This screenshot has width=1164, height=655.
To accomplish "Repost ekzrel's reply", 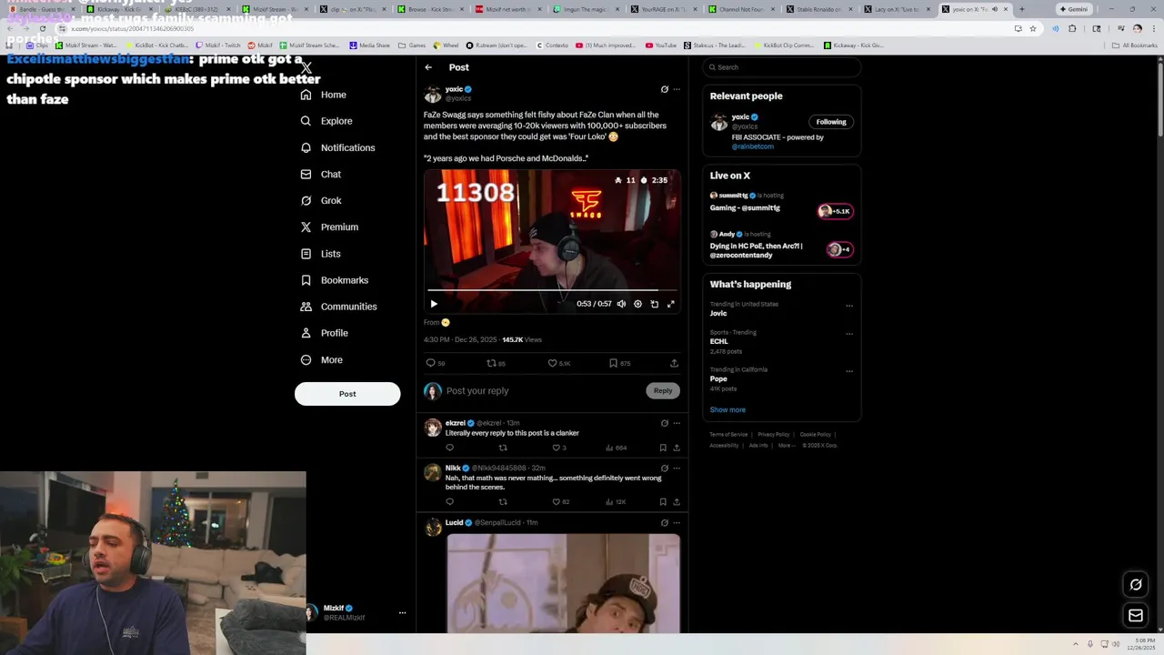I will pos(503,448).
